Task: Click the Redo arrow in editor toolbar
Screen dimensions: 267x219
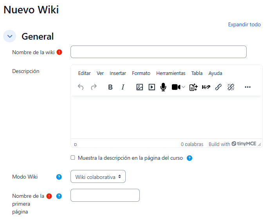Action: coord(94,87)
